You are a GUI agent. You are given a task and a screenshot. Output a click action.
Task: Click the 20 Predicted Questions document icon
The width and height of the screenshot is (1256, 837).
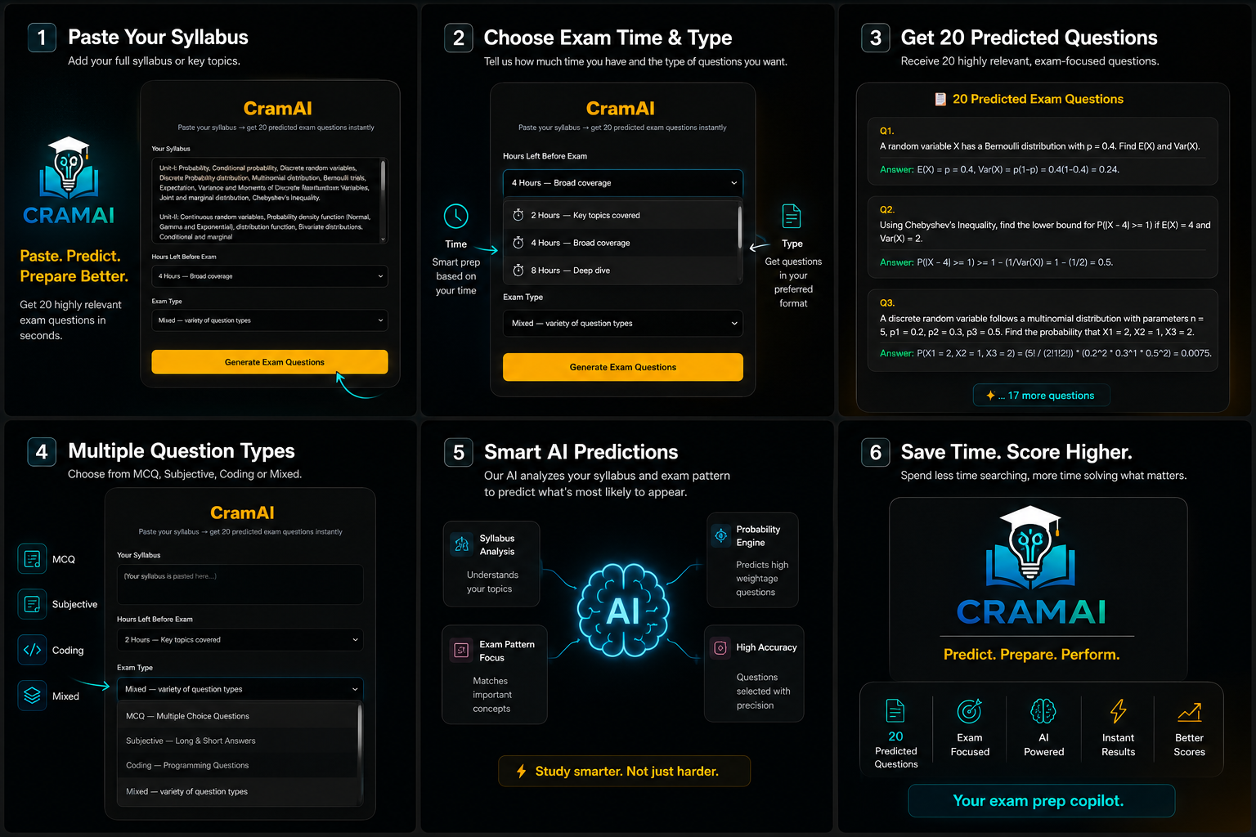pyautogui.click(x=895, y=711)
